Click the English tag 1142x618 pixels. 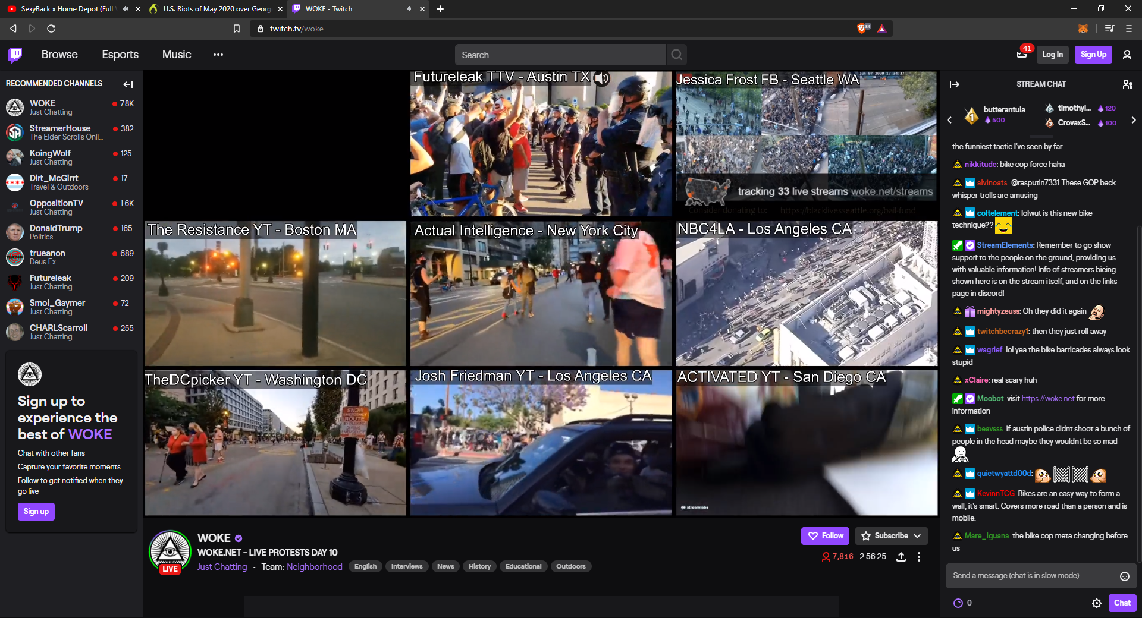coord(366,567)
